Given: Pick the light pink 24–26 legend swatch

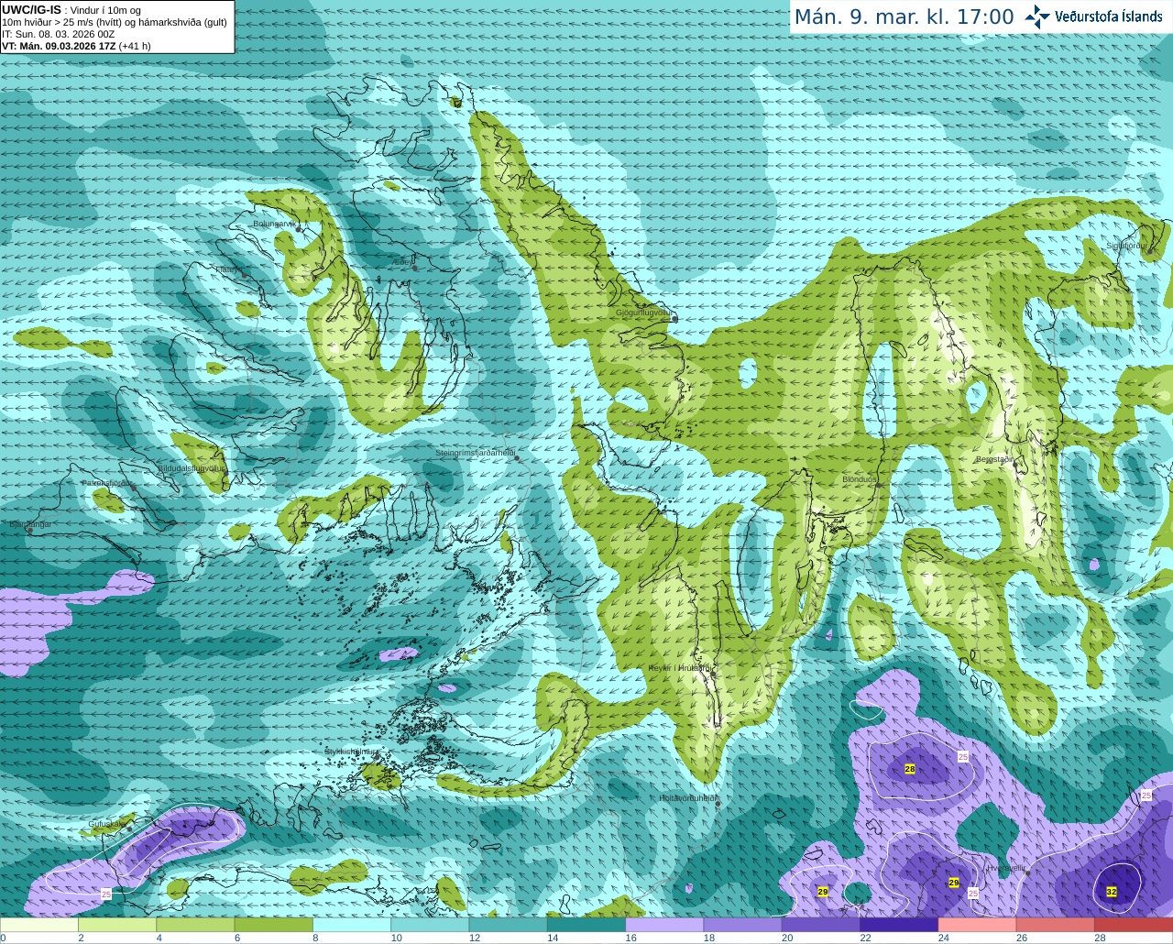Looking at the screenshot, I should 978,925.
